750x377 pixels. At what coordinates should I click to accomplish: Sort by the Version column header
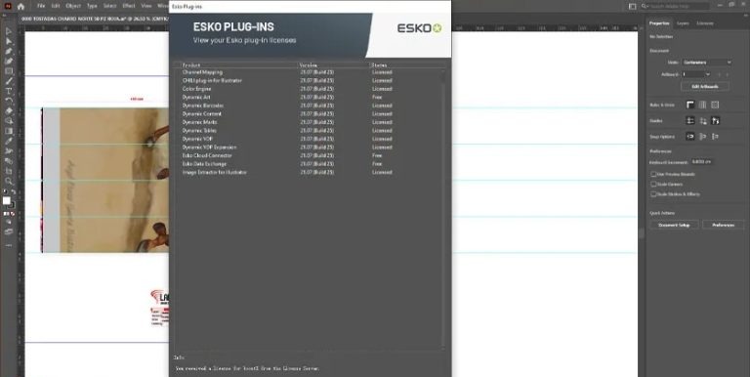333,64
